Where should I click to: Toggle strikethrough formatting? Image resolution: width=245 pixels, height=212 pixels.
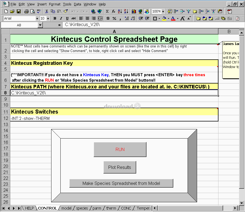[x=74, y=18]
